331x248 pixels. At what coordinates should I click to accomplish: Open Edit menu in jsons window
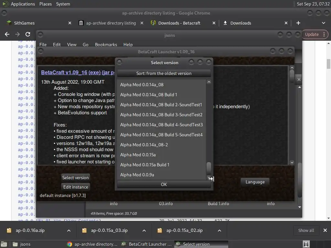pos(57,45)
